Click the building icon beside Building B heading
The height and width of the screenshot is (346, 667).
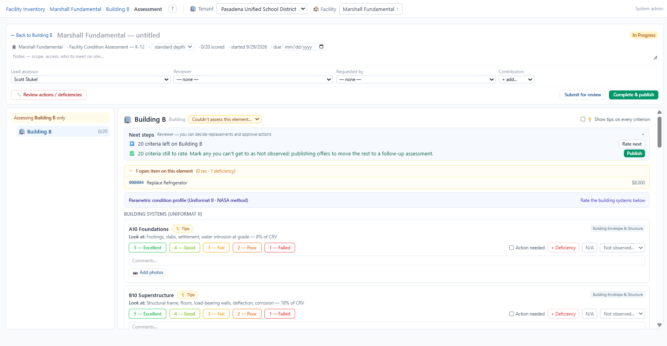coord(128,120)
